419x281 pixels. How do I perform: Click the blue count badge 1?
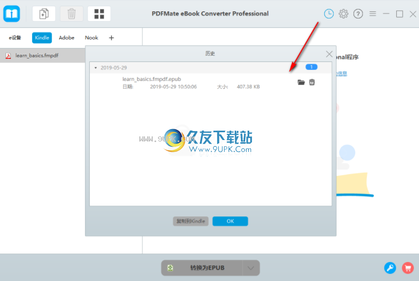pyautogui.click(x=311, y=67)
